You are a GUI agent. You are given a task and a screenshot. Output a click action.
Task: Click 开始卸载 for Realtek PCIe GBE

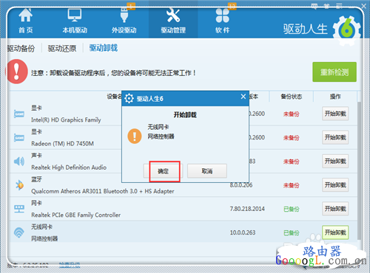click(x=335, y=209)
